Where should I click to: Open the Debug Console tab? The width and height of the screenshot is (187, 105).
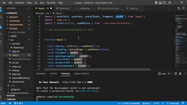[82, 74]
